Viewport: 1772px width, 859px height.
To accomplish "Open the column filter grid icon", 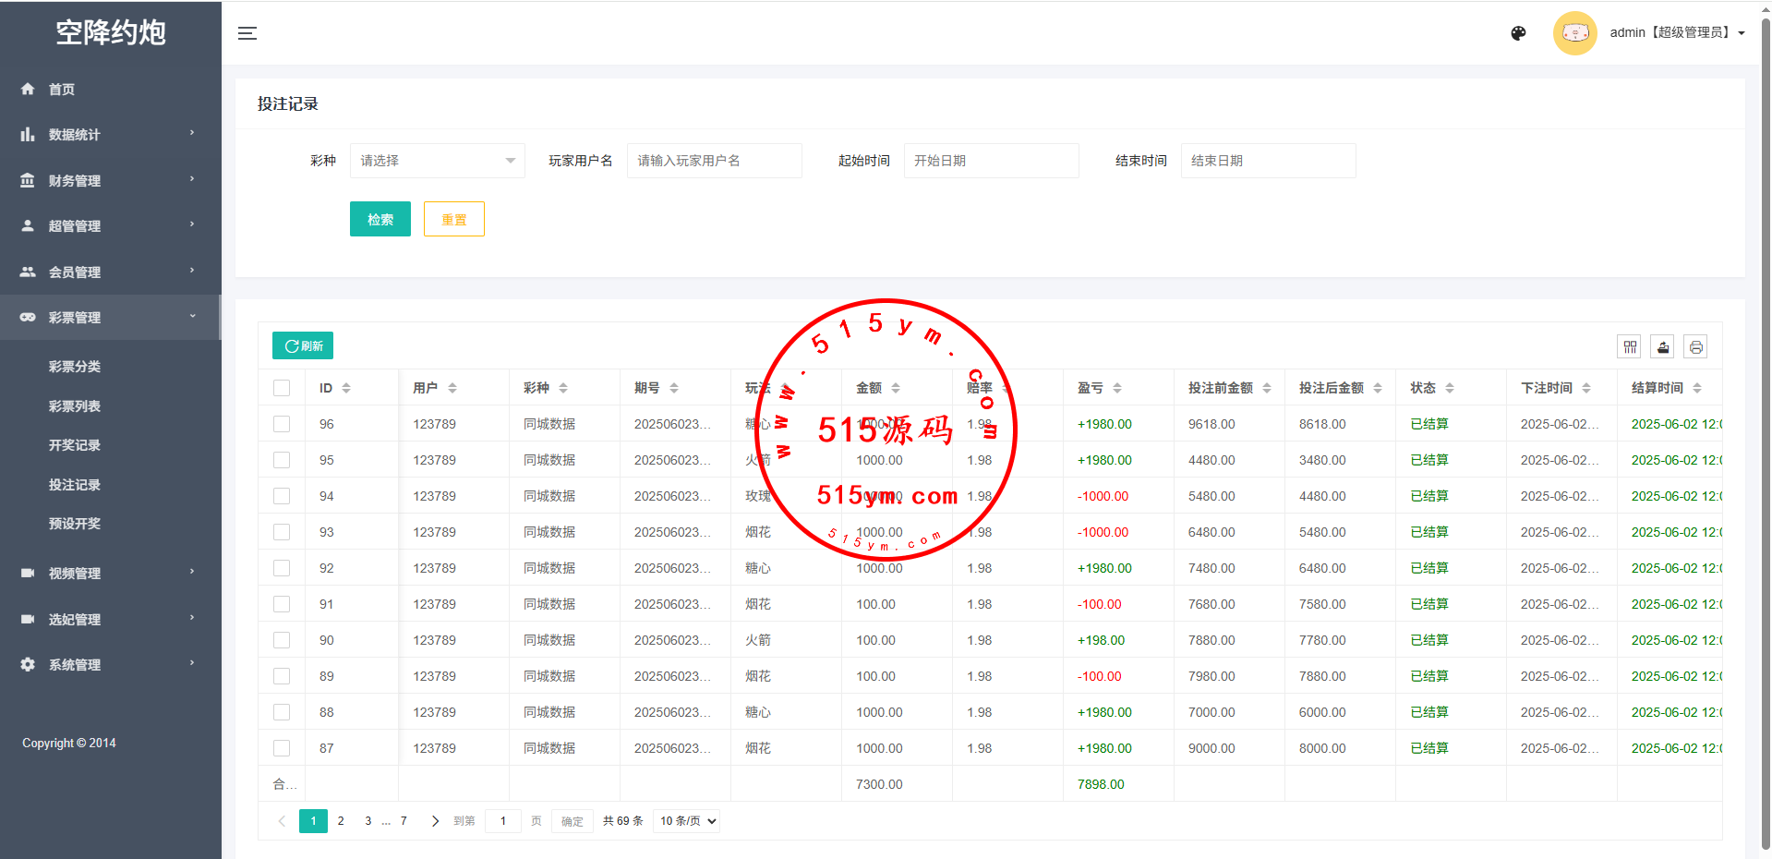I will coord(1630,347).
